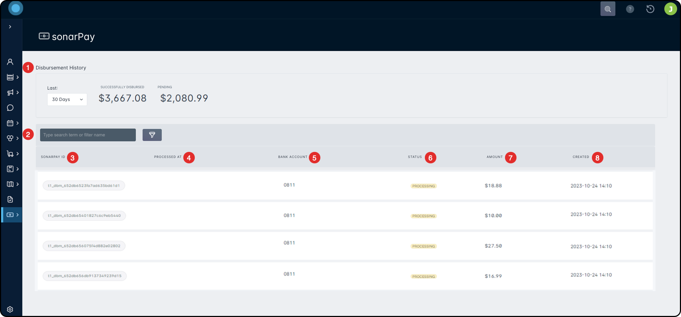681x317 pixels.
Task: Click the $16.99 amount cell
Action: [x=493, y=276]
